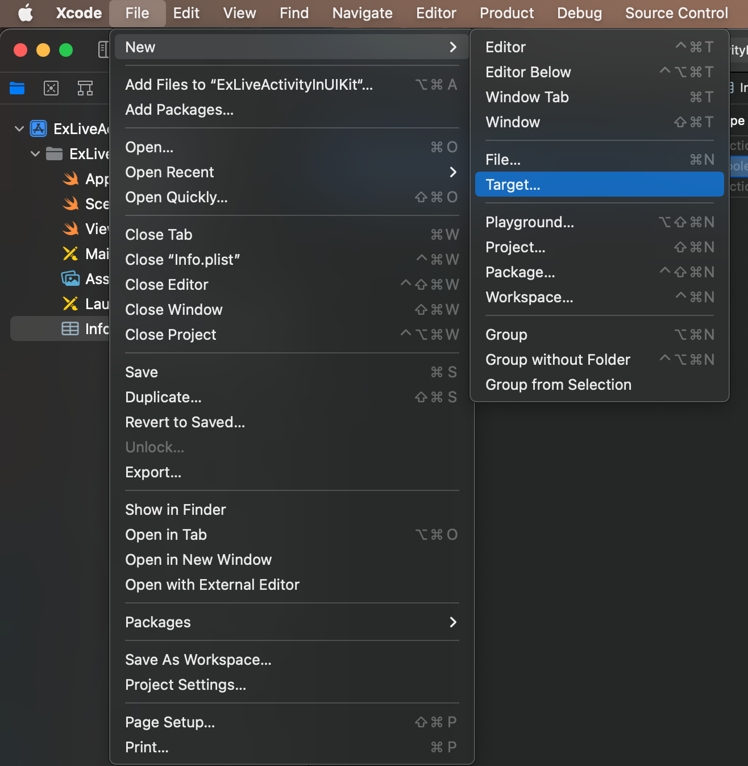The image size is (748, 766).
Task: Click Open Quickly... menu item
Action: 292,197
